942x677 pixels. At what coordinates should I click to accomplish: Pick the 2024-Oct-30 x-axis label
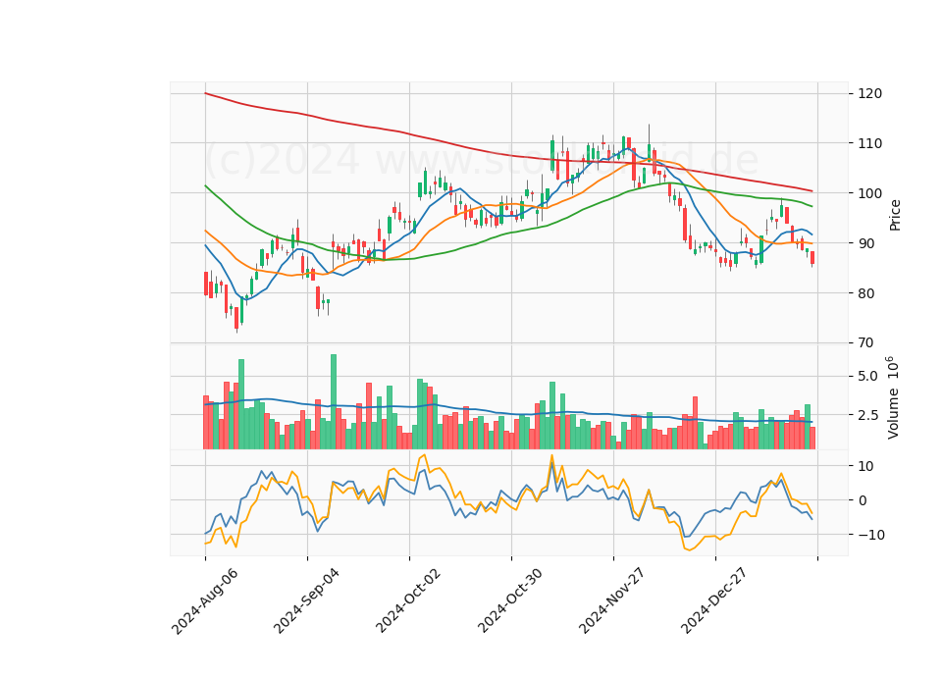tap(510, 600)
